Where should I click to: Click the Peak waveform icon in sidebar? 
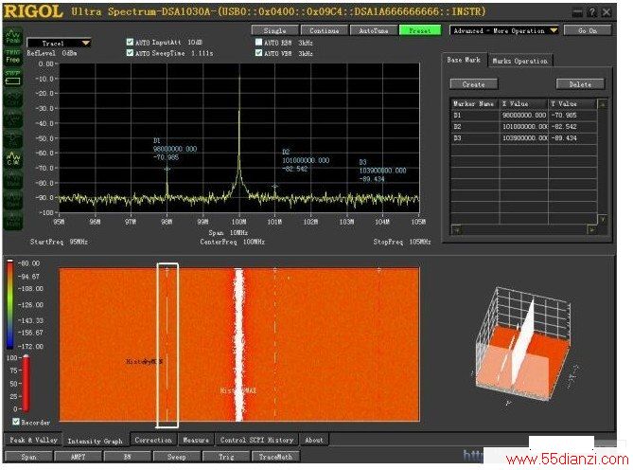[12, 37]
